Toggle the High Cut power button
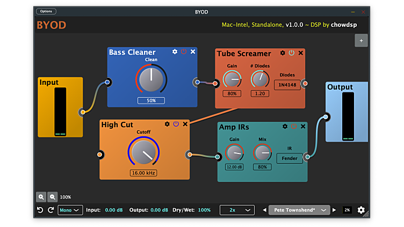Screen dimensions: 404x227 pyautogui.click(x=176, y=124)
